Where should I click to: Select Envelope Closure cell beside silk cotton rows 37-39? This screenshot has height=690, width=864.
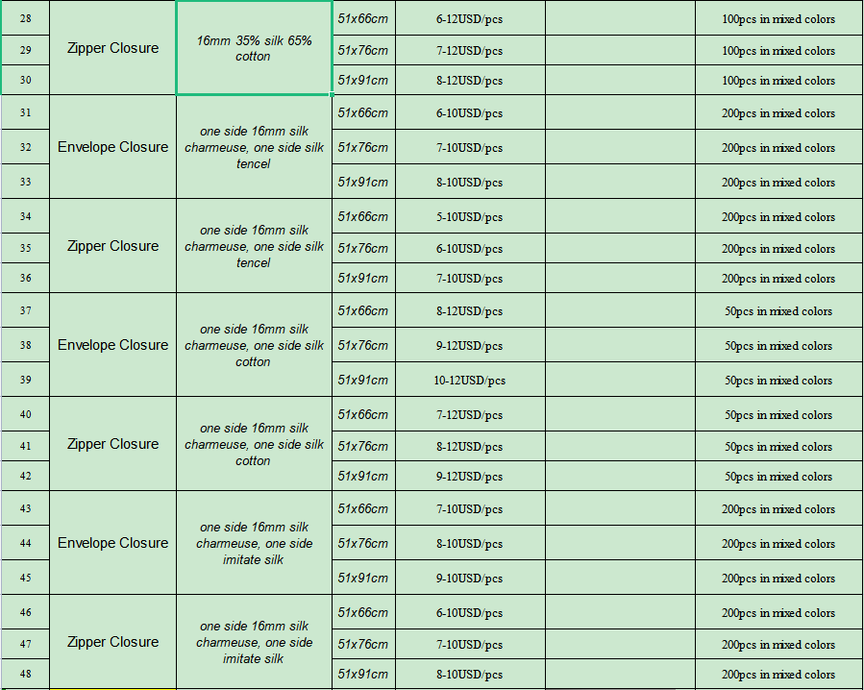pyautogui.click(x=112, y=345)
